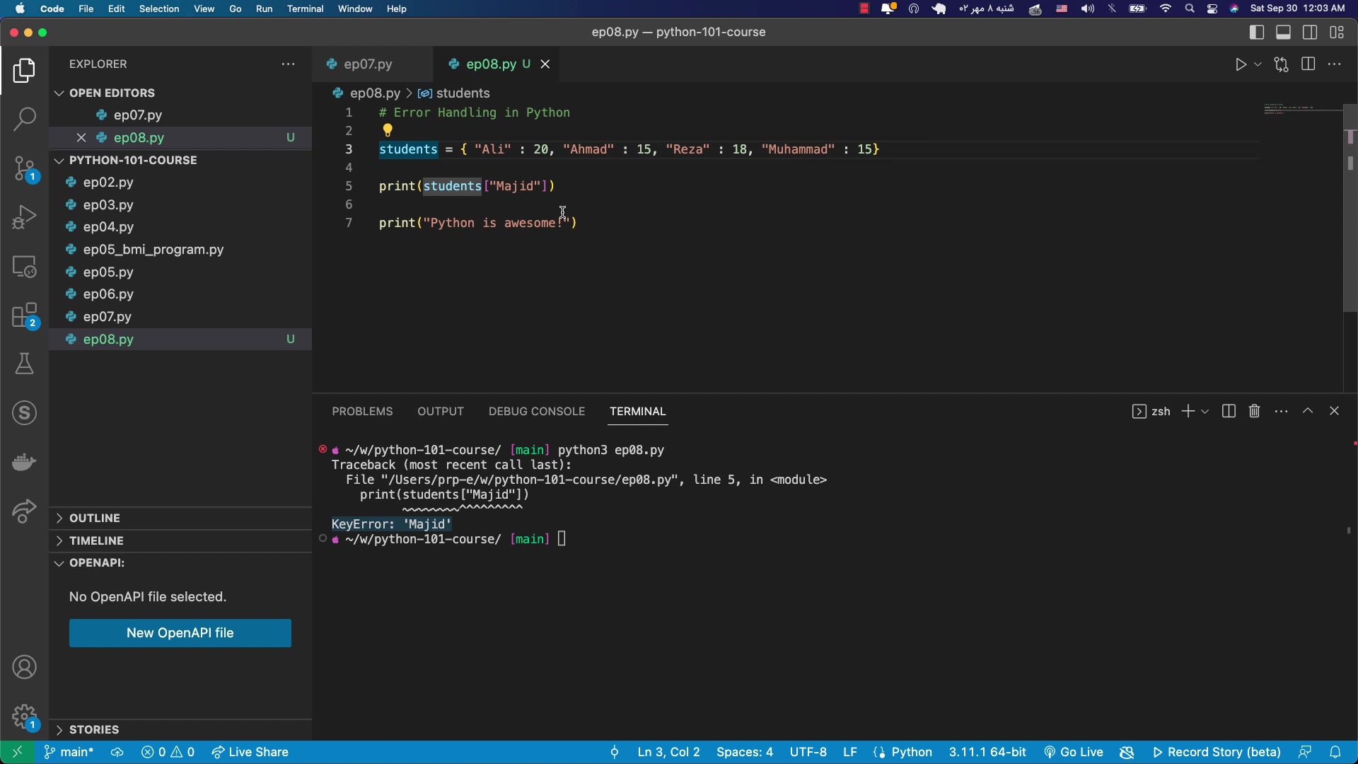The image size is (1358, 764).
Task: Open the Search view in activity bar
Action: click(x=24, y=119)
